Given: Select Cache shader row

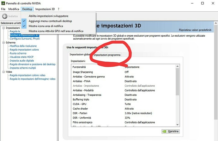Looking at the screenshot, I should point(124,109).
